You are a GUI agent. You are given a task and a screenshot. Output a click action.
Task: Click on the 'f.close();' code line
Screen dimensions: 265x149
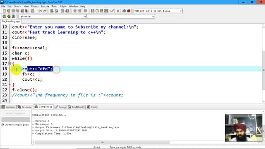pyautogui.click(x=24, y=90)
